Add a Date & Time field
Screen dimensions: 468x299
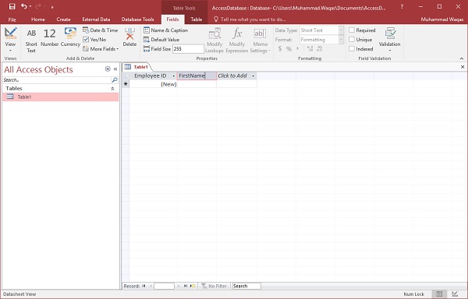(x=101, y=30)
